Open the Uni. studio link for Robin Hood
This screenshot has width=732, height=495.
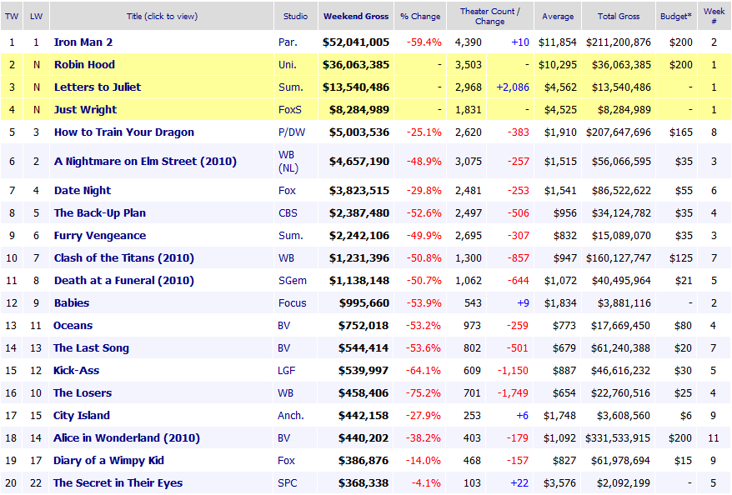coord(288,64)
